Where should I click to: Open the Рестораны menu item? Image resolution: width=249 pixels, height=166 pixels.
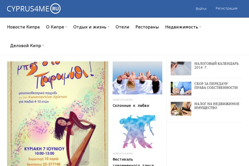coord(147,27)
